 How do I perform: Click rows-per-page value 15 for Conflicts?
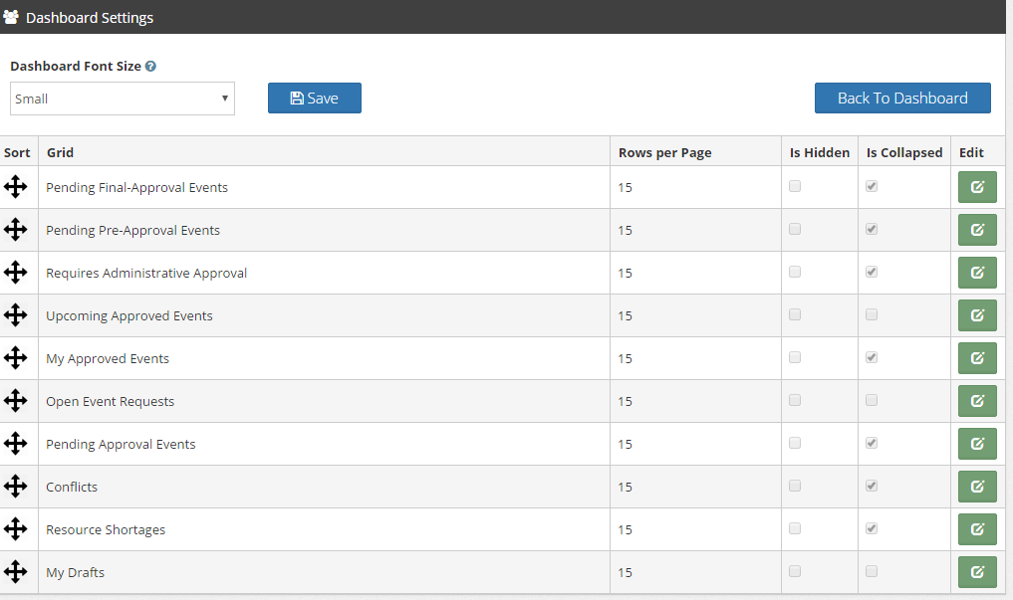625,488
